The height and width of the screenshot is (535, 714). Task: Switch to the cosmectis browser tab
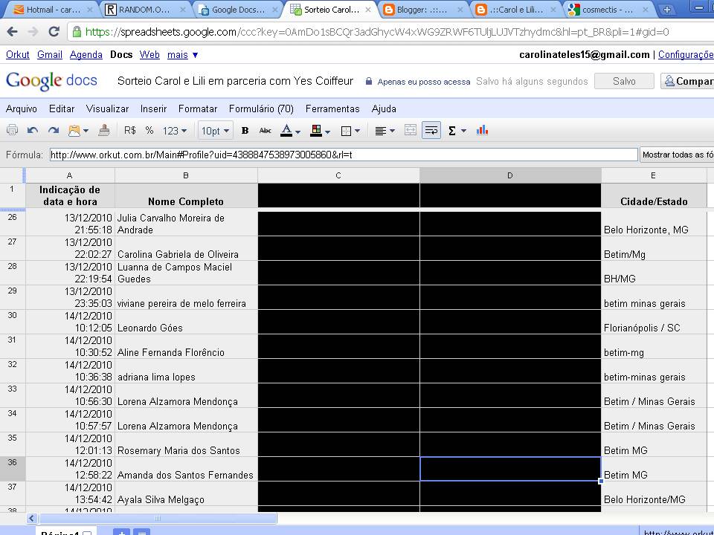pyautogui.click(x=609, y=9)
